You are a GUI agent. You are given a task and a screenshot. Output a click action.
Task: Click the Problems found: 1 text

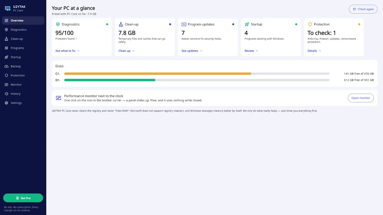click(66, 39)
